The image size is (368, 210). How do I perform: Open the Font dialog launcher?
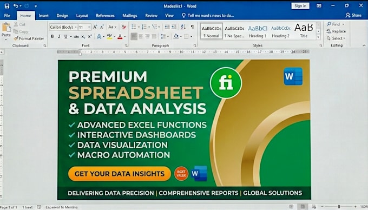[126, 45]
